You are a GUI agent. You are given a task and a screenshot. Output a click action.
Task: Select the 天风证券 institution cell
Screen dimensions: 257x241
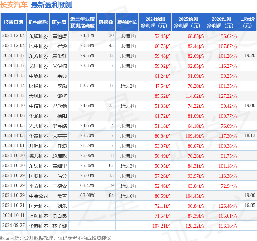39,96
